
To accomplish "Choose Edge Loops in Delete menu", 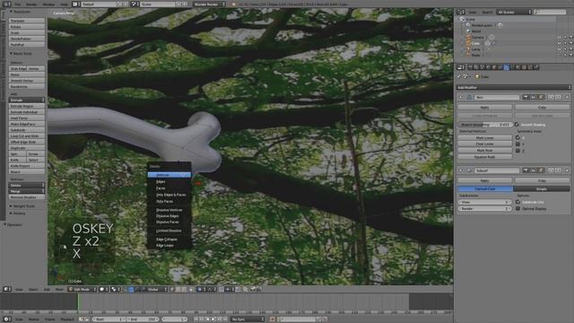I will tap(170, 245).
